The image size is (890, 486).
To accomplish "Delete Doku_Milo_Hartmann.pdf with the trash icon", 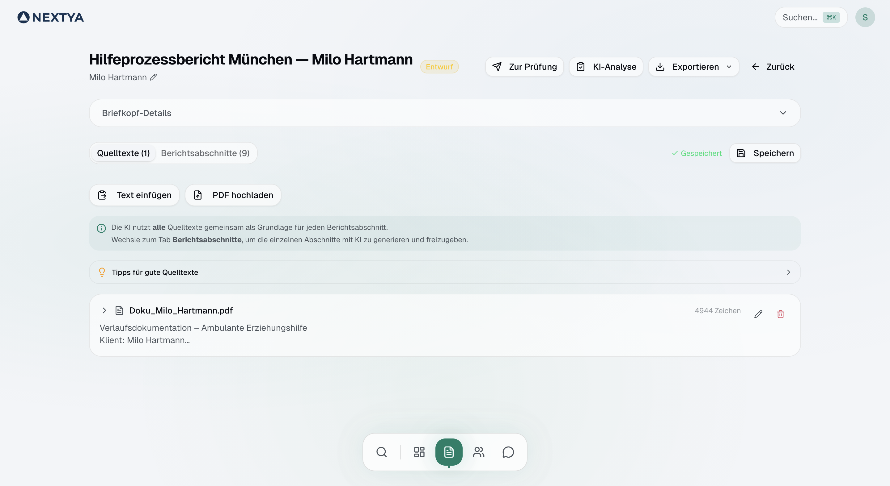I will pos(780,314).
